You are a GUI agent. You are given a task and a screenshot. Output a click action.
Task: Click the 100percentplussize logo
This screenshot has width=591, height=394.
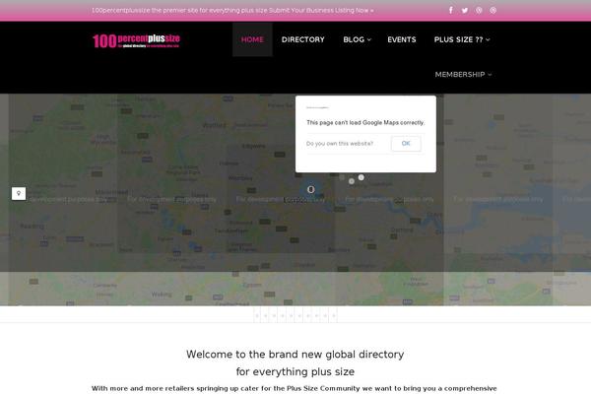click(x=136, y=40)
